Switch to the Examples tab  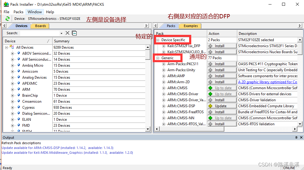coord(191,26)
